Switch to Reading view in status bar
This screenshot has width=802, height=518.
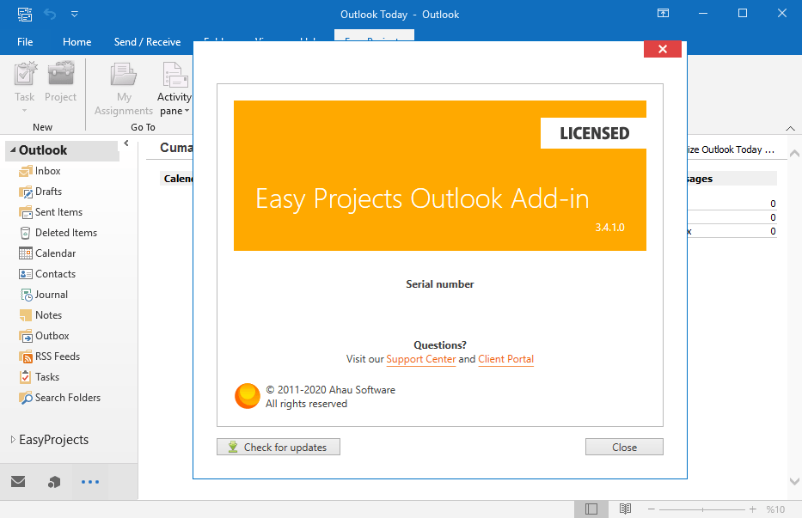[625, 509]
